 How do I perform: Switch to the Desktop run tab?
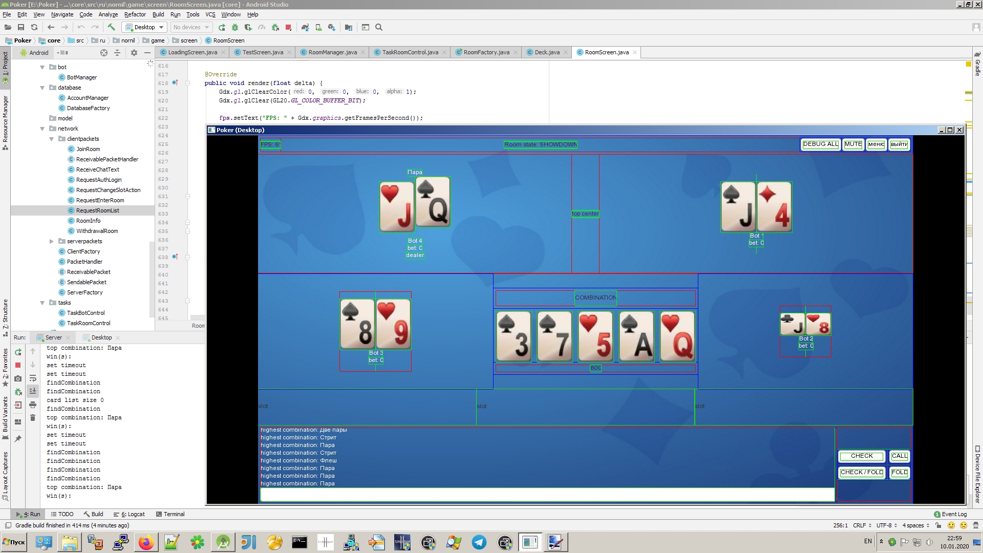coord(101,337)
